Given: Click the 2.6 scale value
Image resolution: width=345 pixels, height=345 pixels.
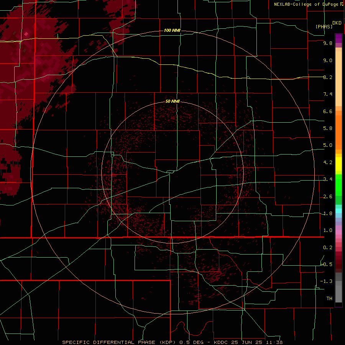Looking at the screenshot, I should (x=328, y=197).
